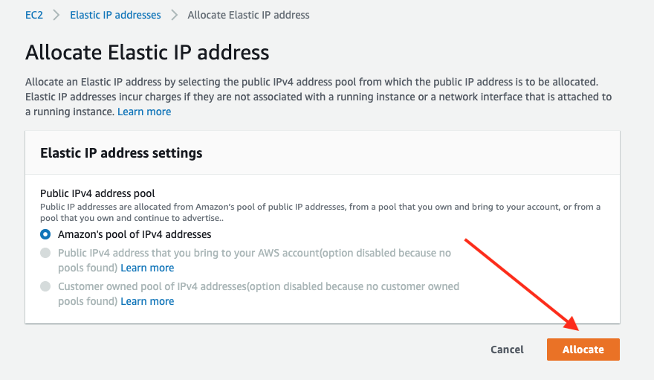Click the EC2 breadcrumb link
Screen dimensions: 654x380
click(x=34, y=15)
